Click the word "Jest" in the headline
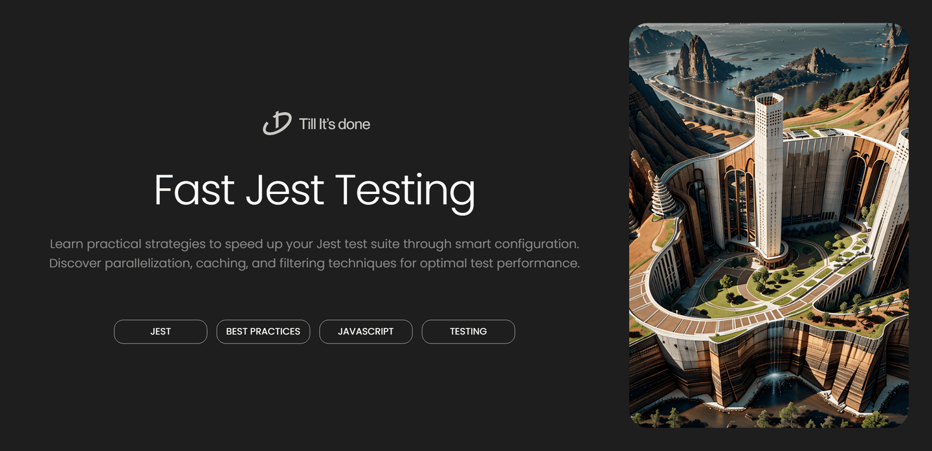The image size is (932, 451). coord(285,190)
